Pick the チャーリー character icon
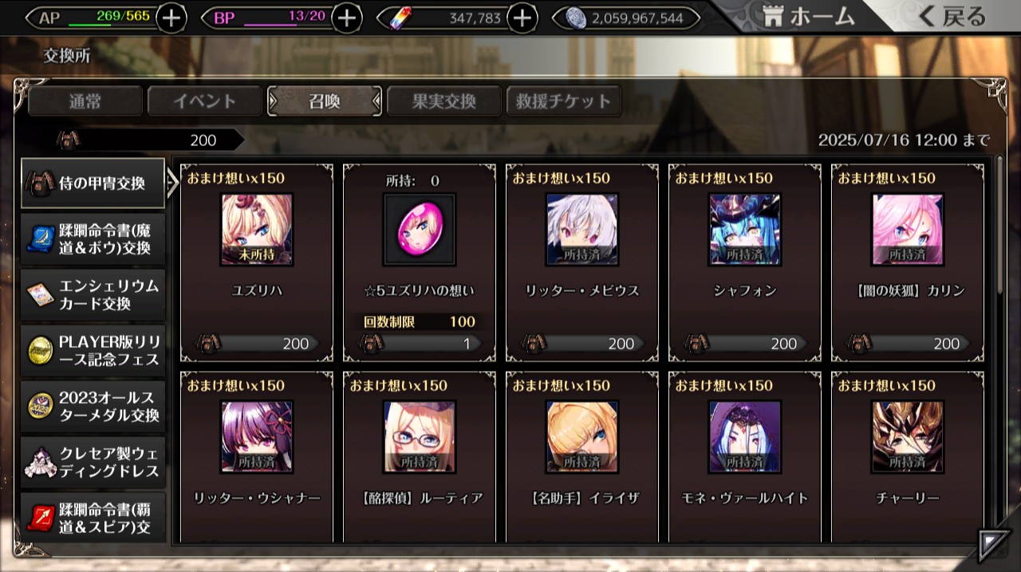This screenshot has width=1021, height=572. [908, 437]
